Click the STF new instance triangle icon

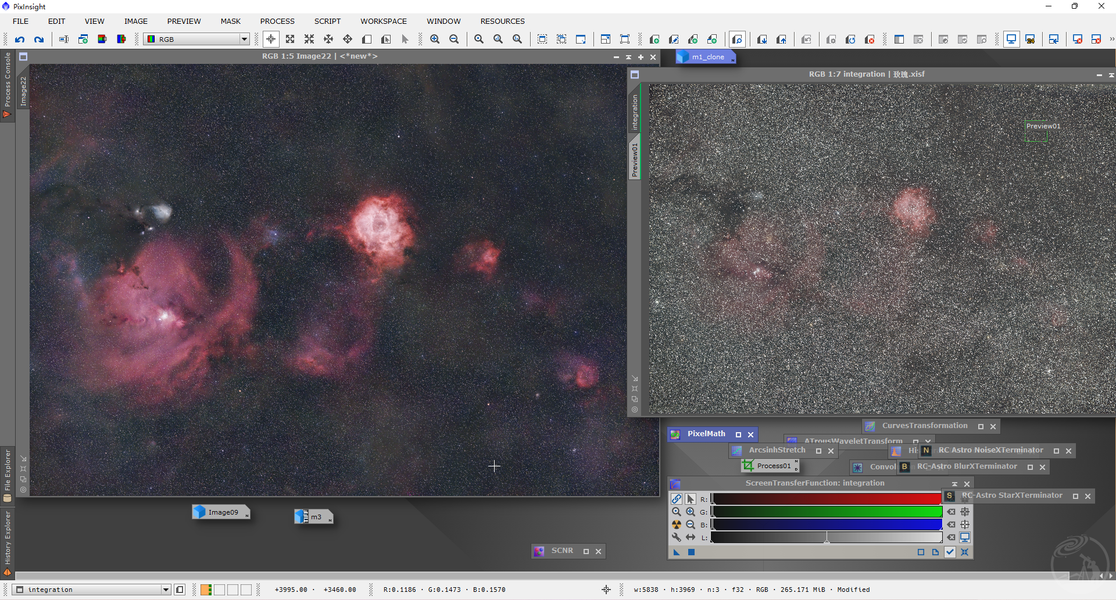pos(677,552)
